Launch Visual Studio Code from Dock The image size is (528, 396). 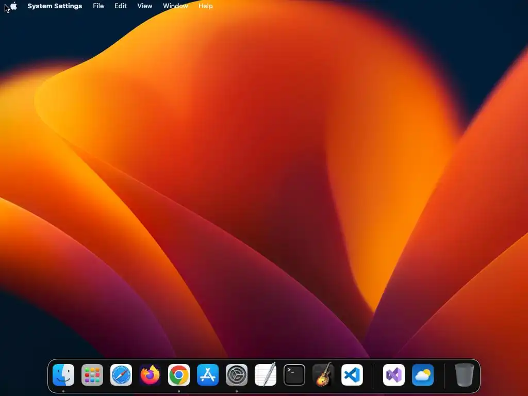[352, 375]
